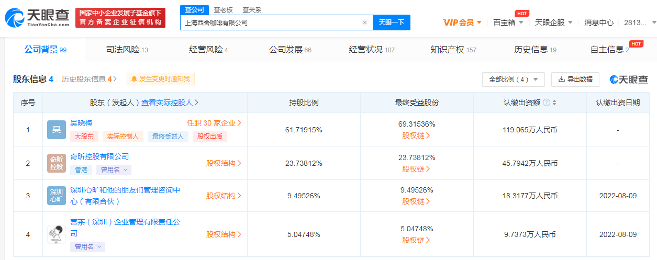The image size is (657, 260).
Task: Click the 股权出质 tag
Action: pyautogui.click(x=210, y=137)
